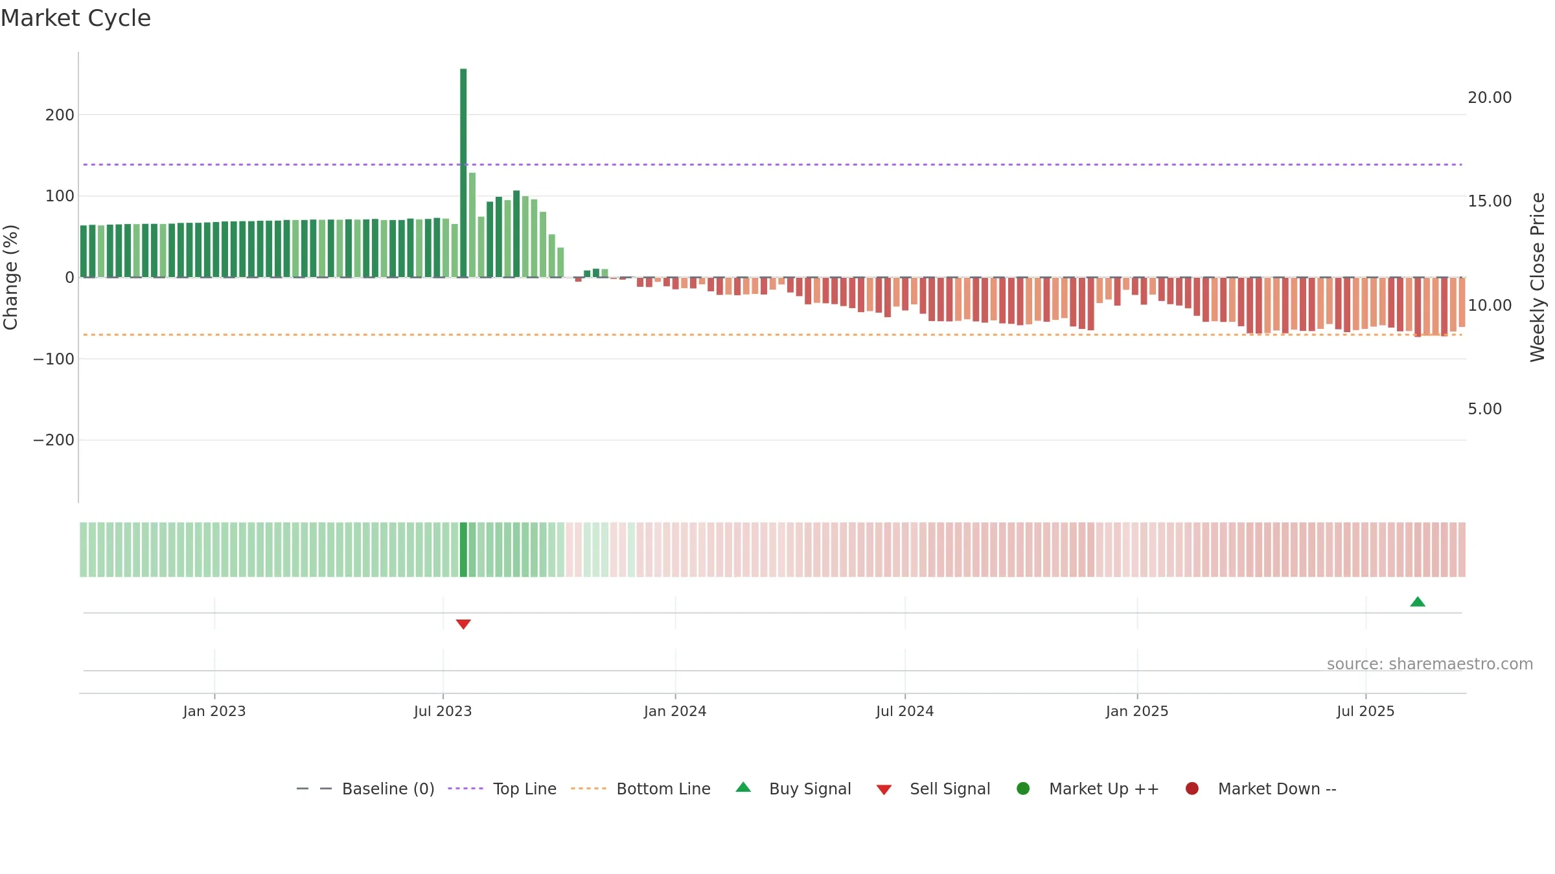The width and height of the screenshot is (1555, 874).
Task: Click the Change (%) axis title
Action: click(x=10, y=277)
